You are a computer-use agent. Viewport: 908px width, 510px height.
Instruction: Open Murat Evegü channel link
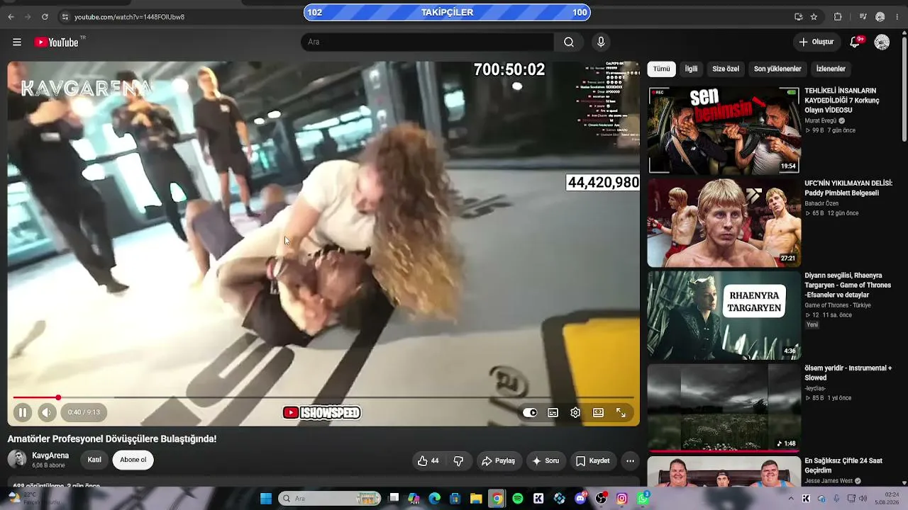821,120
